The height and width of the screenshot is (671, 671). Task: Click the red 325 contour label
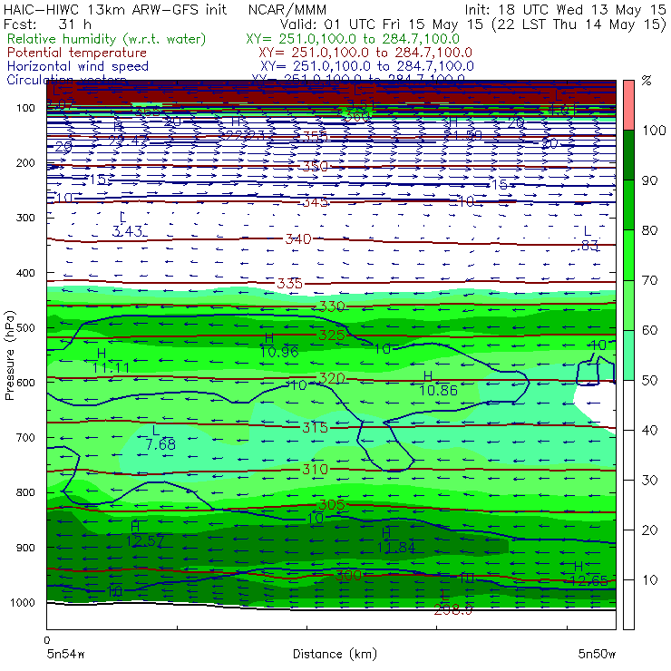pyautogui.click(x=332, y=335)
